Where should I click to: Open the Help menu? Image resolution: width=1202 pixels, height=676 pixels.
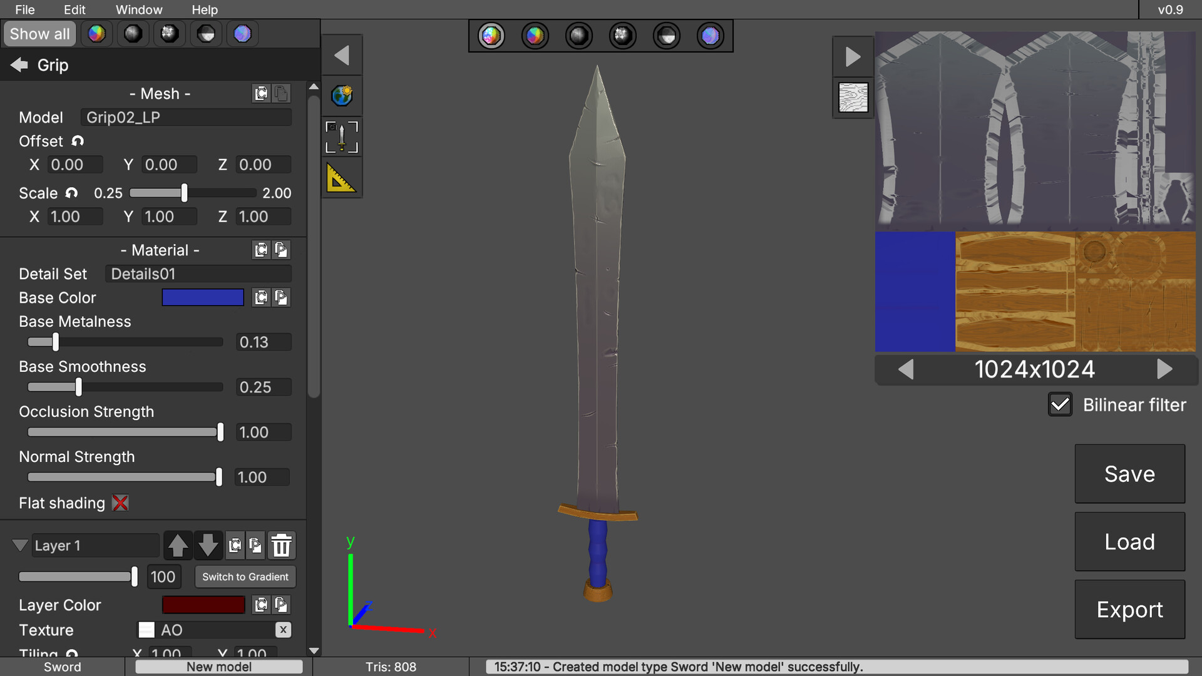(205, 9)
